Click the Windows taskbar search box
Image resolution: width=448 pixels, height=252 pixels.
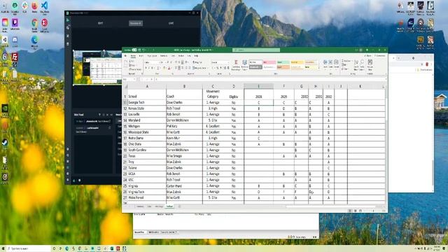(x=29, y=248)
